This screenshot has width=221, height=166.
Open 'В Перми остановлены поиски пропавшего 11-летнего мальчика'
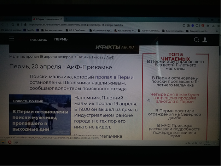tap(175, 81)
